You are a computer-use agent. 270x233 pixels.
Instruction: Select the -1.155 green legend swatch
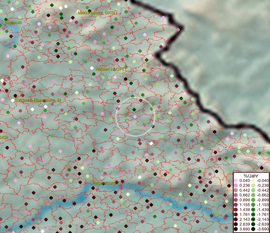click(x=253, y=205)
